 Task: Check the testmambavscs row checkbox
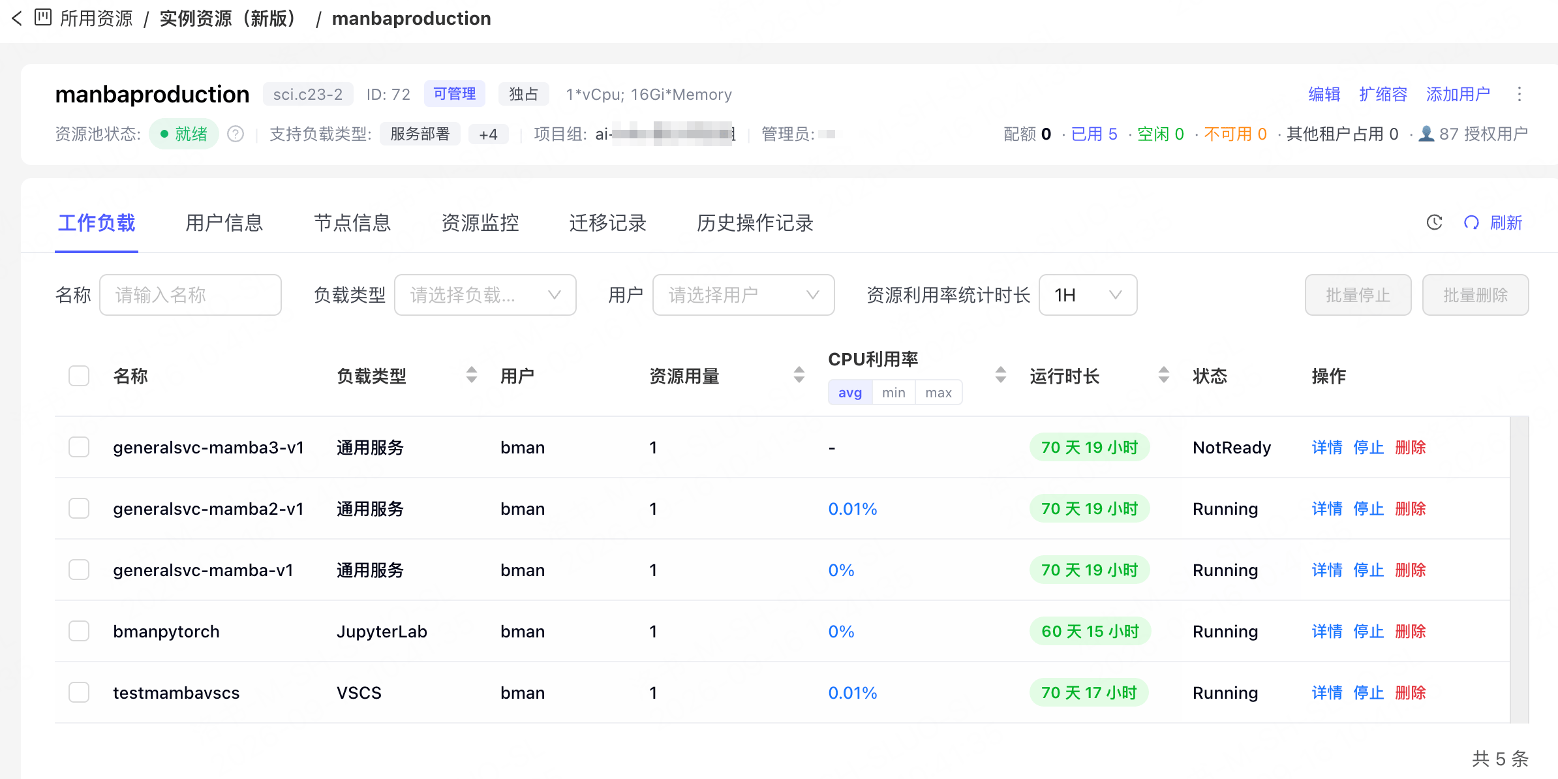click(x=79, y=692)
